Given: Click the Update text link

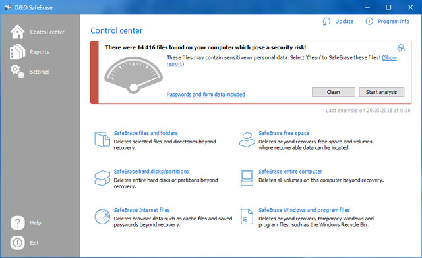Looking at the screenshot, I should point(344,22).
